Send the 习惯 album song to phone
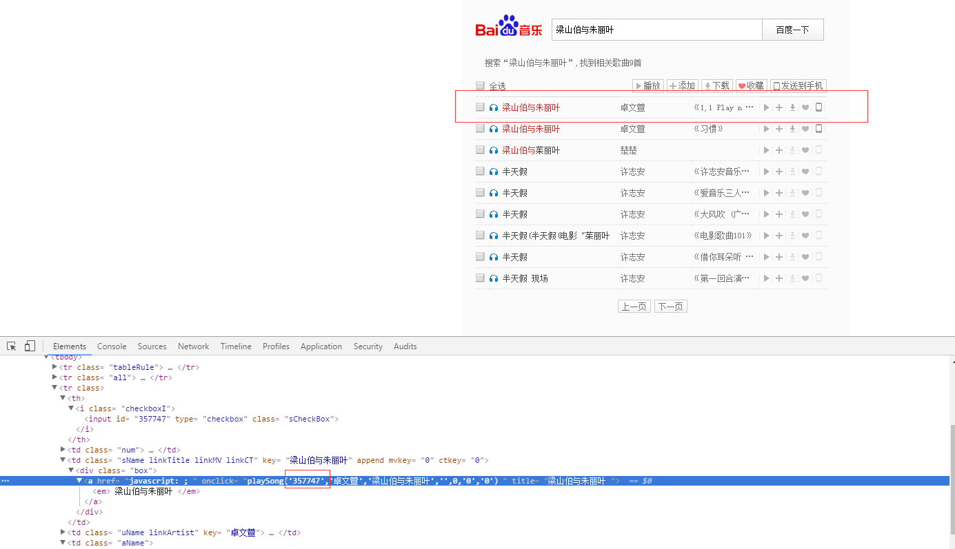The height and width of the screenshot is (549, 955). coord(818,129)
